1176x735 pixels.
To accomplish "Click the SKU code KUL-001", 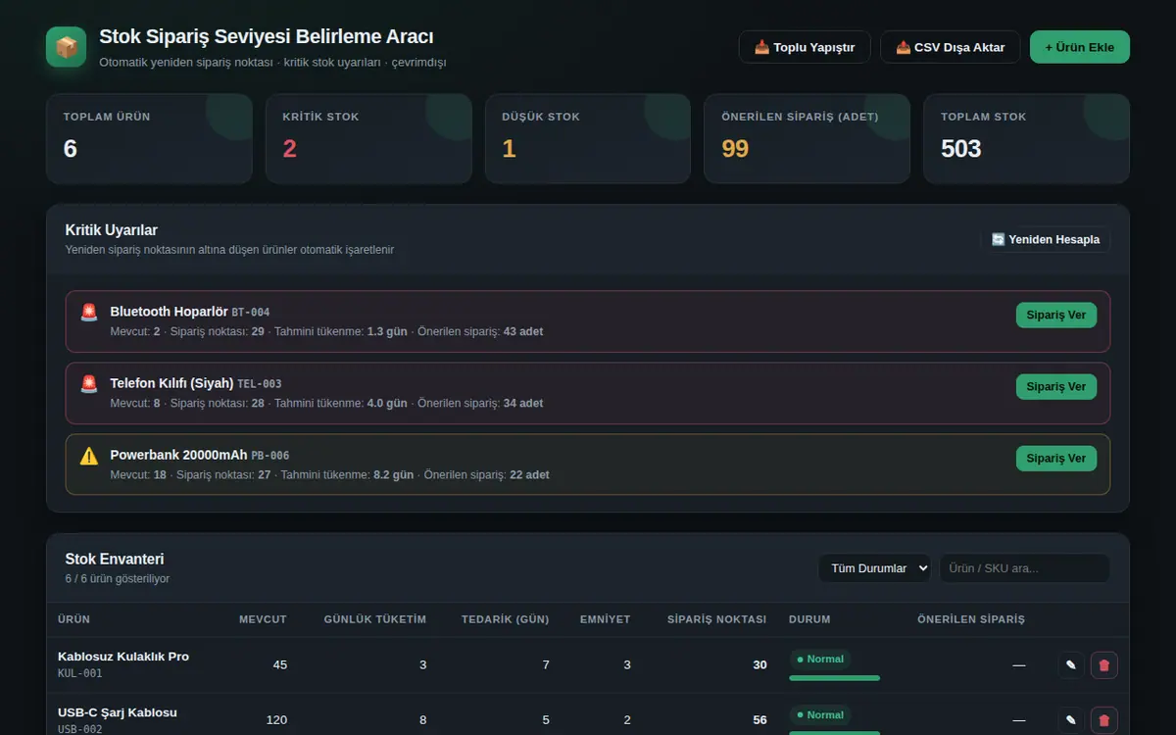I will pos(80,673).
